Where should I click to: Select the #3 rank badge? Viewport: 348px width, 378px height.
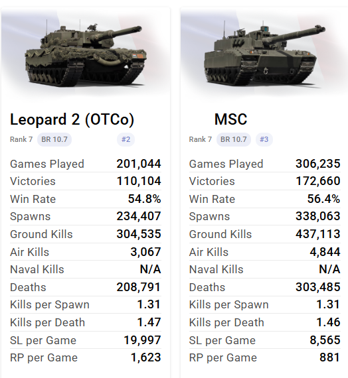coord(264,139)
